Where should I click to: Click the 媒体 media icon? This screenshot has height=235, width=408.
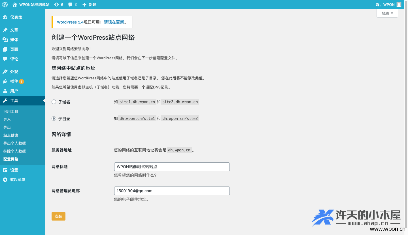(x=5, y=40)
